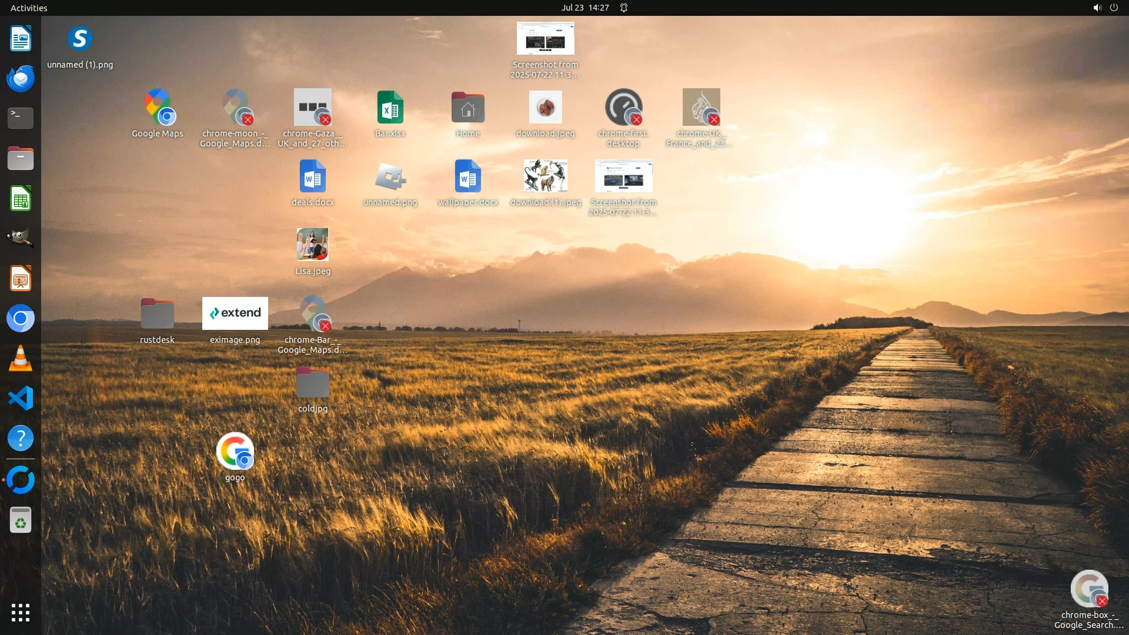Open the Activities overview
1129x635 pixels.
point(29,8)
